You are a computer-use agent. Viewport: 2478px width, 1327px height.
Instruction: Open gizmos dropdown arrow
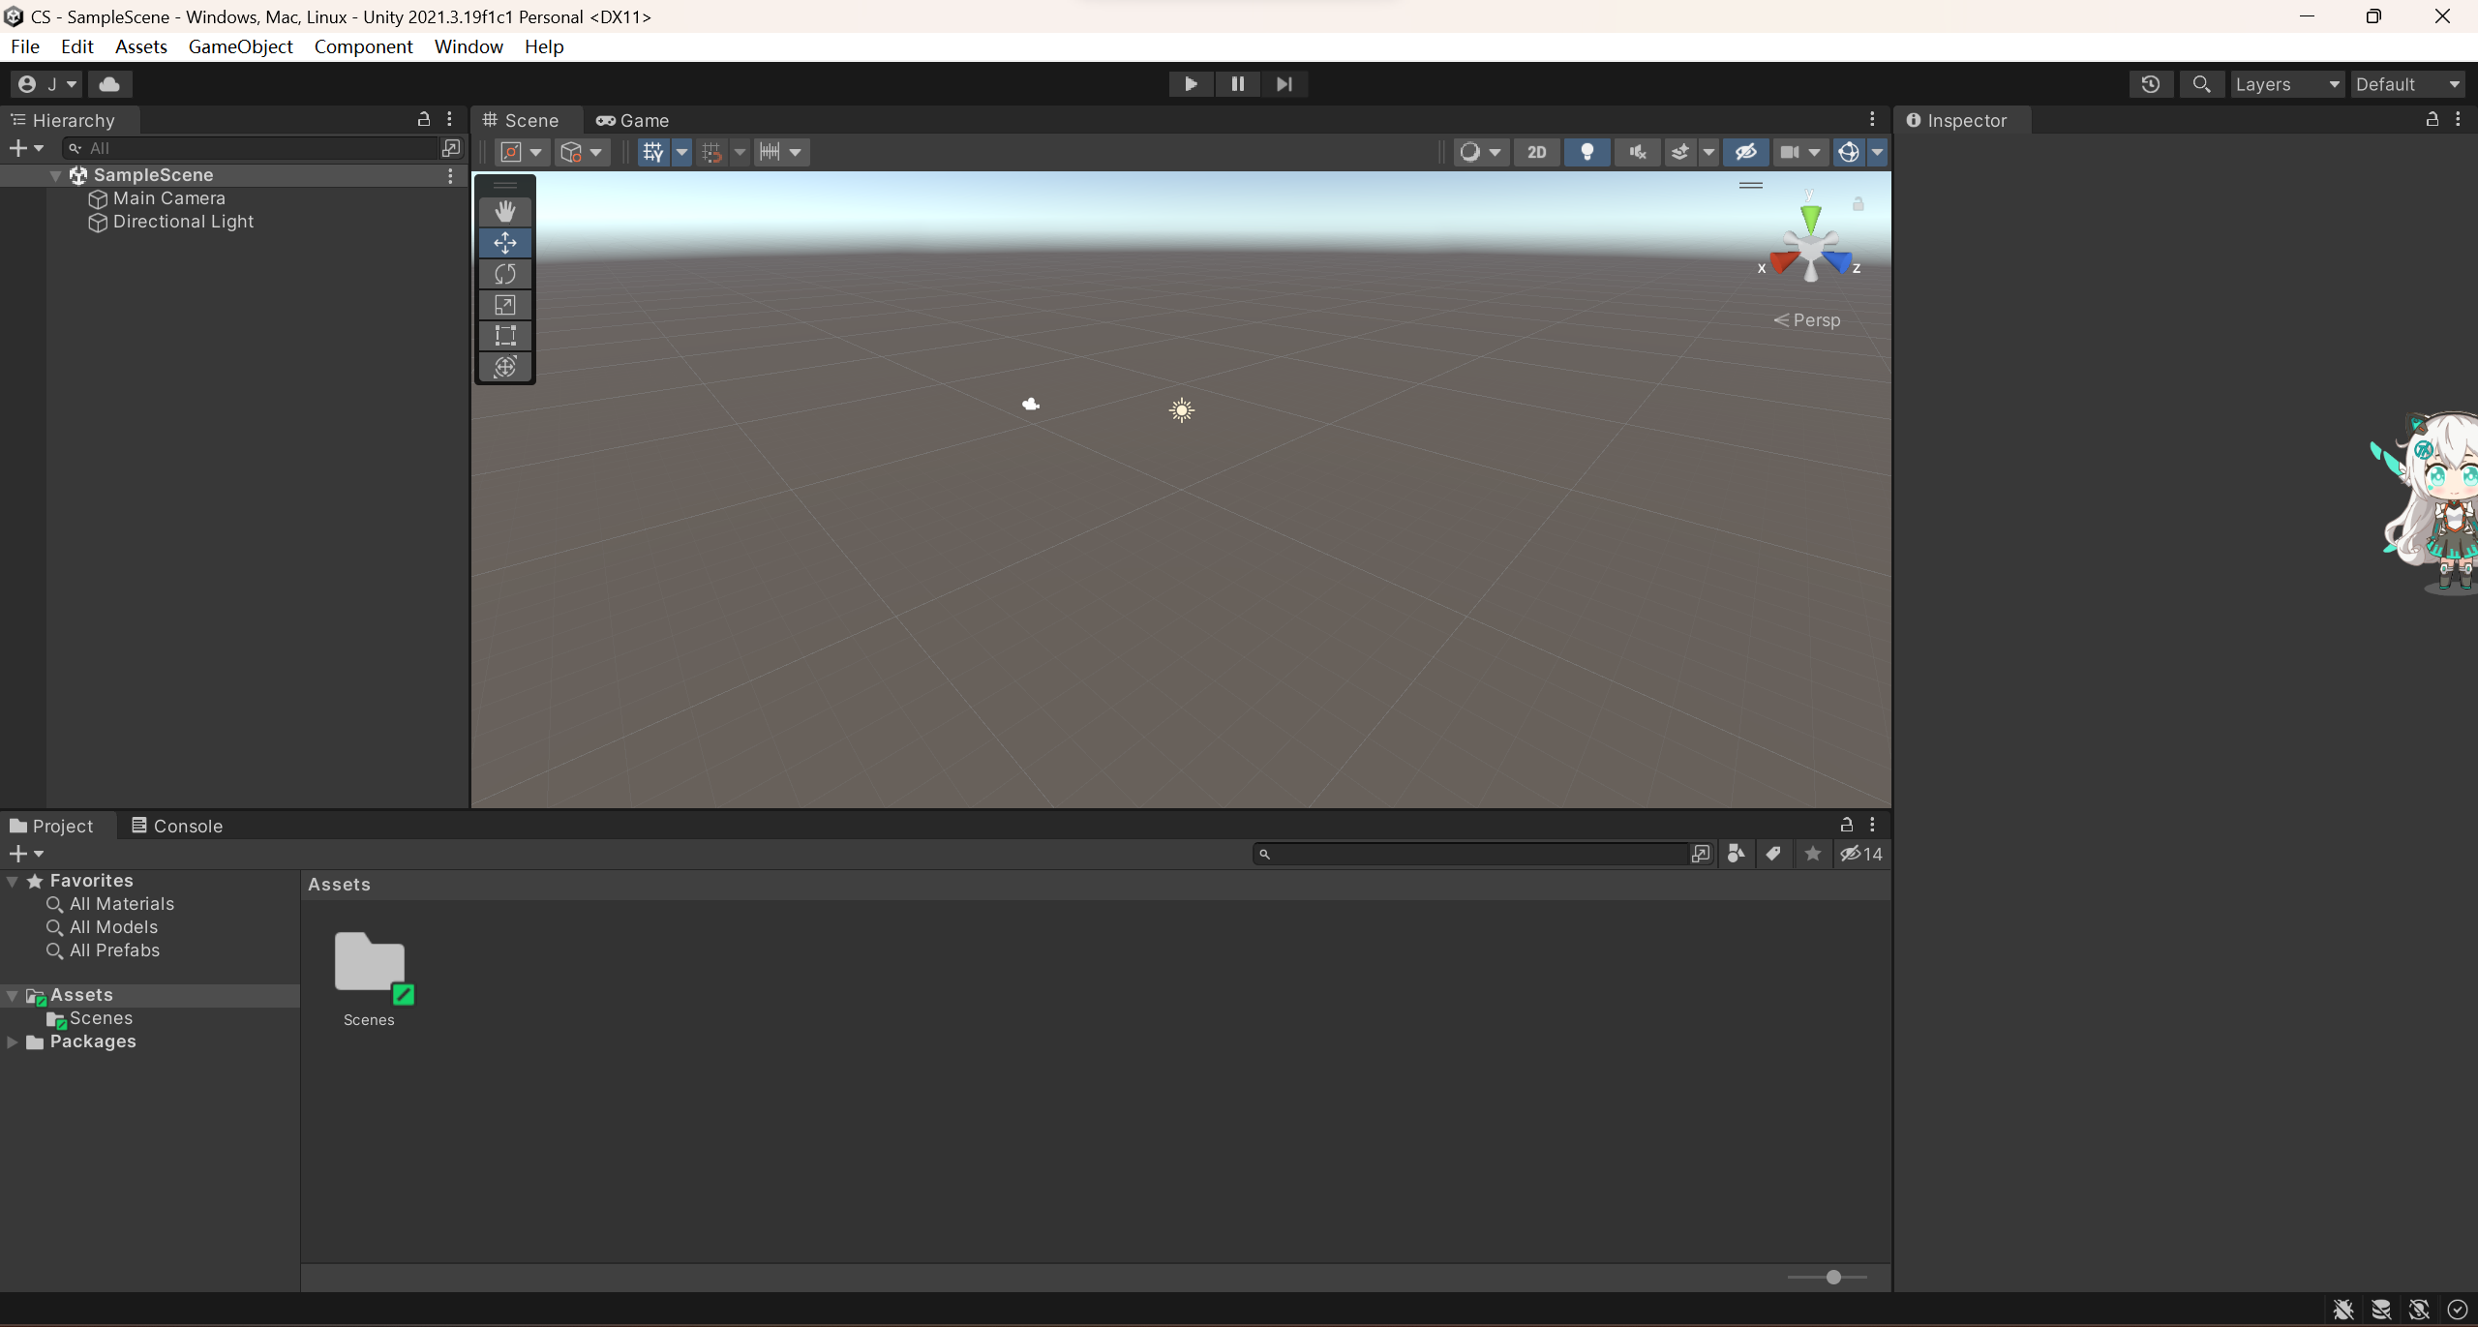click(1878, 152)
